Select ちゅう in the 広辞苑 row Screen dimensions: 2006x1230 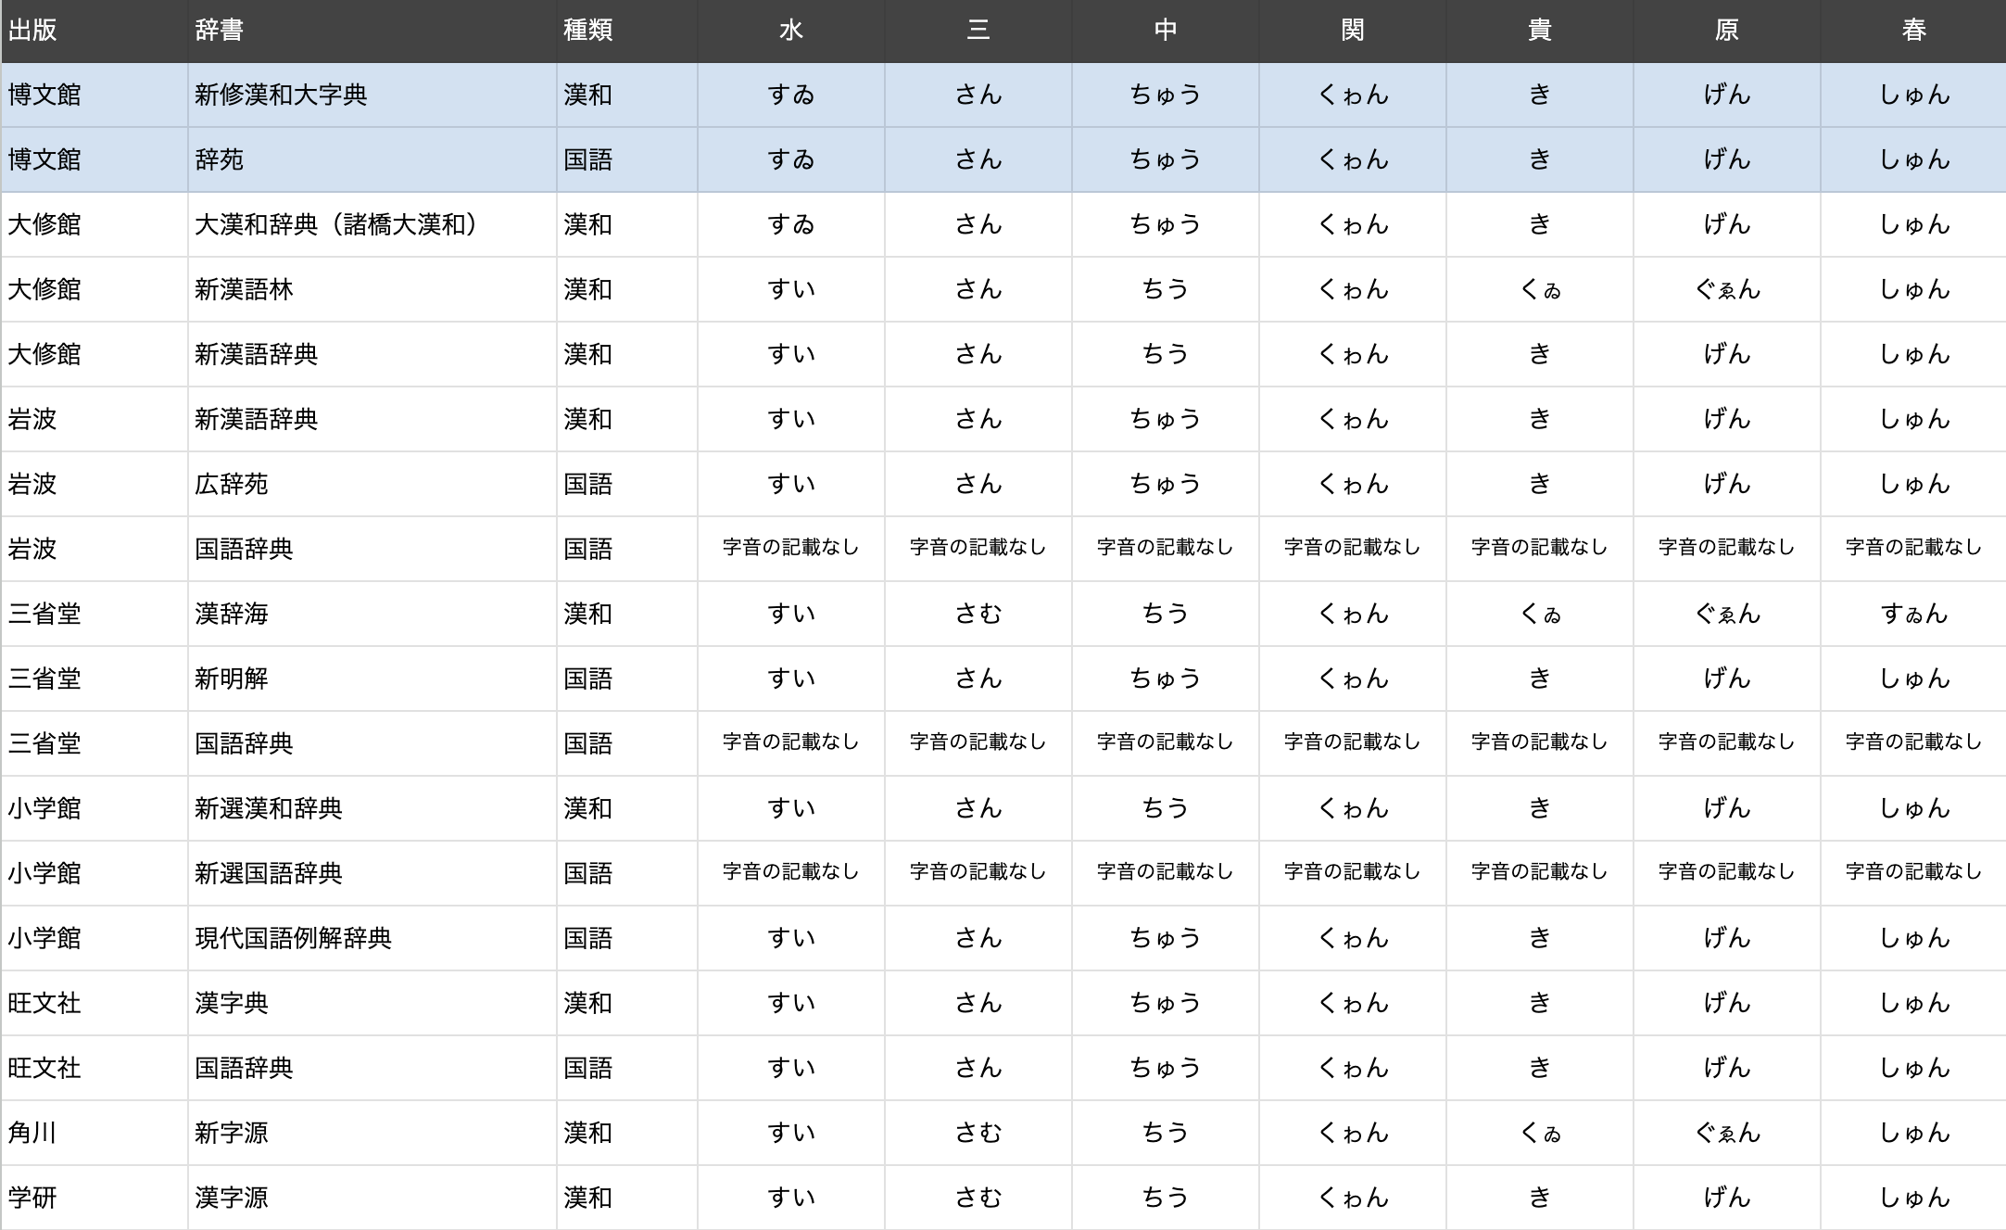[1165, 484]
